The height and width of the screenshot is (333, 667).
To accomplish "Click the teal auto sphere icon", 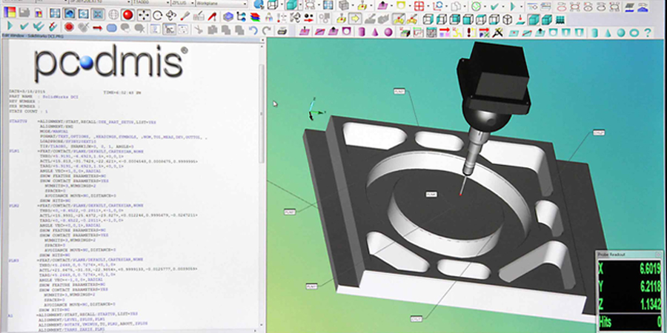I will 621,33.
